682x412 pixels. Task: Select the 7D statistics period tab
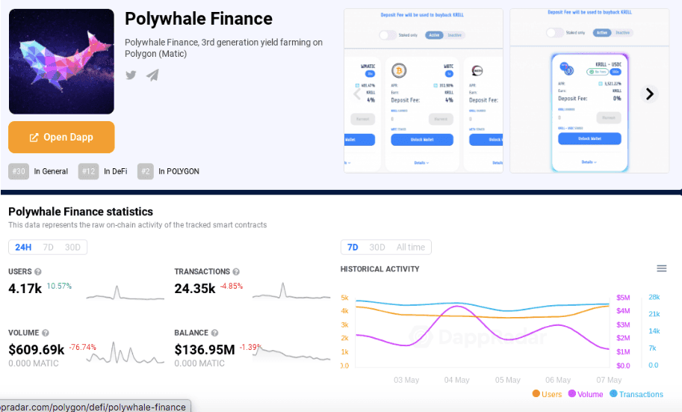click(49, 247)
